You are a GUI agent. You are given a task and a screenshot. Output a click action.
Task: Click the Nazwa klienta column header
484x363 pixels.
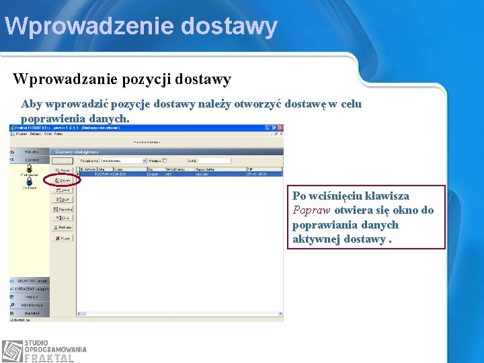(x=220, y=169)
